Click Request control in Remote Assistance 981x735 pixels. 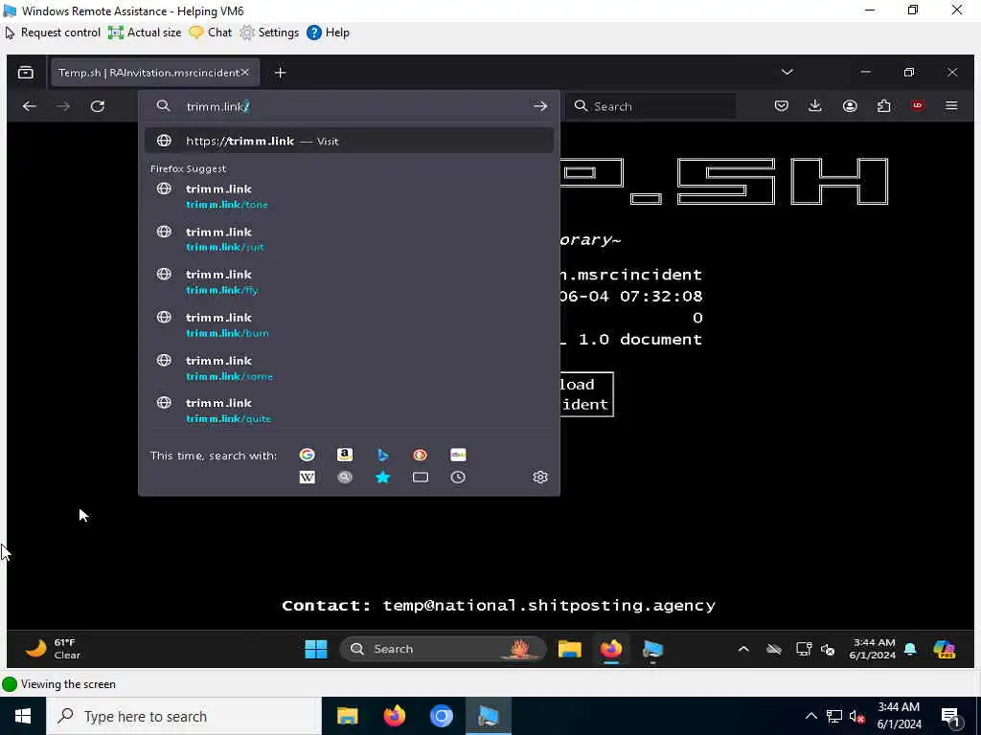53,33
